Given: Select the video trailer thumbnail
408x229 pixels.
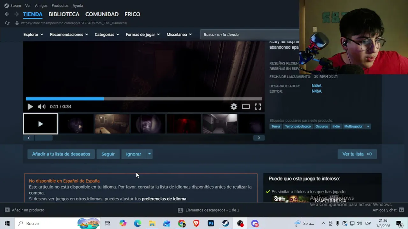Looking at the screenshot, I should point(40,124).
